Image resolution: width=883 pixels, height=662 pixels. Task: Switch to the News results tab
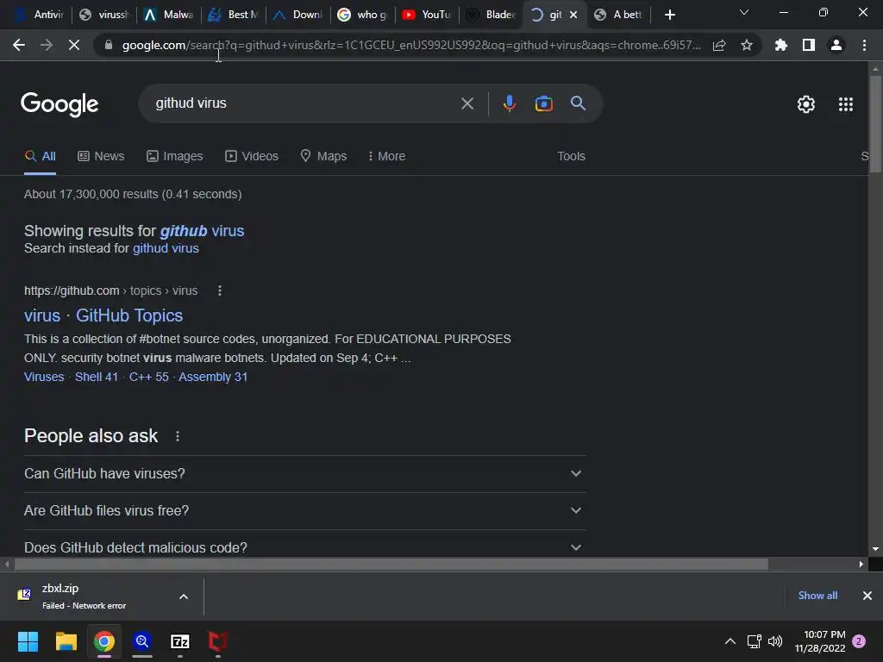coord(101,156)
